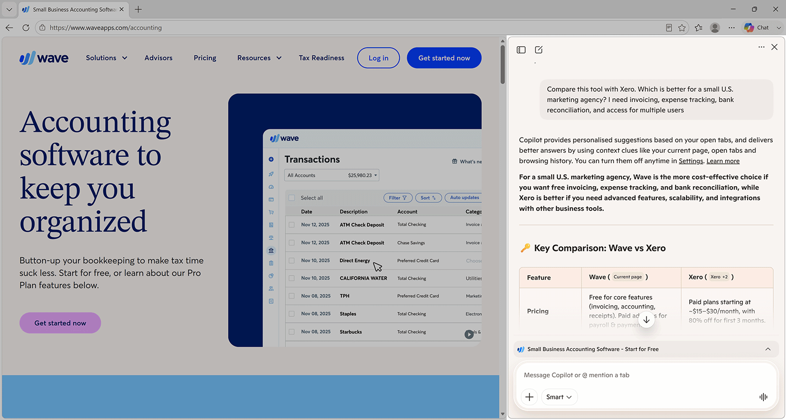Click the pie chart reports sidebar icon

pyautogui.click(x=271, y=276)
